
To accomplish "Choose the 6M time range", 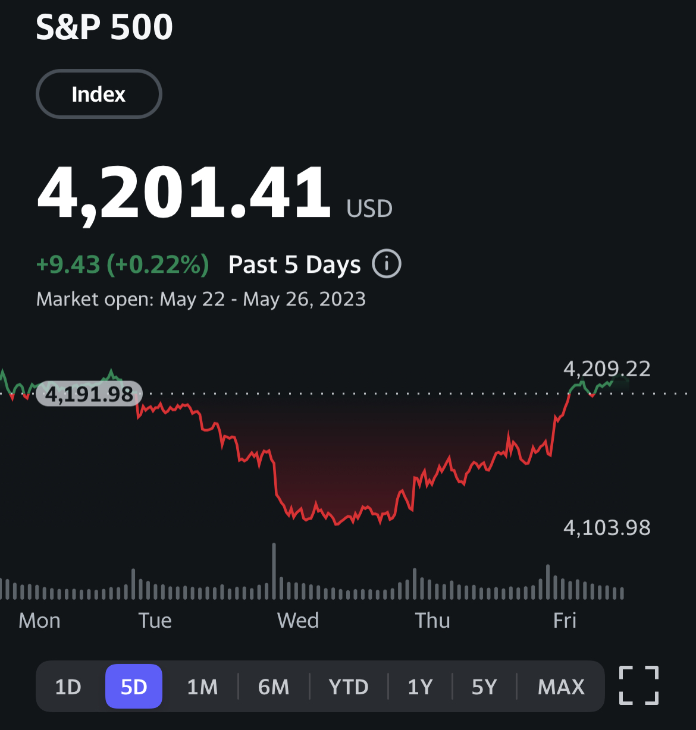I will (274, 687).
